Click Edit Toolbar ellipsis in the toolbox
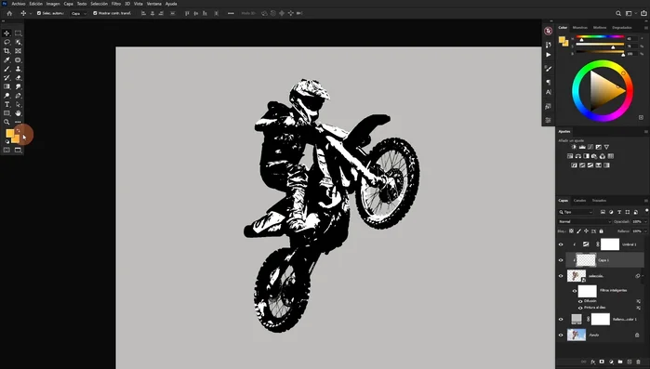The width and height of the screenshot is (650, 369). click(x=18, y=122)
